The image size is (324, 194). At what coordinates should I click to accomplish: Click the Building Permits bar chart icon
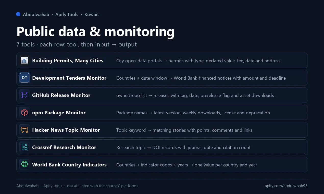(x=24, y=60)
